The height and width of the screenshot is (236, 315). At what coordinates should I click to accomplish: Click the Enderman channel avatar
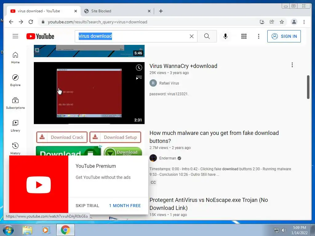tap(153, 158)
